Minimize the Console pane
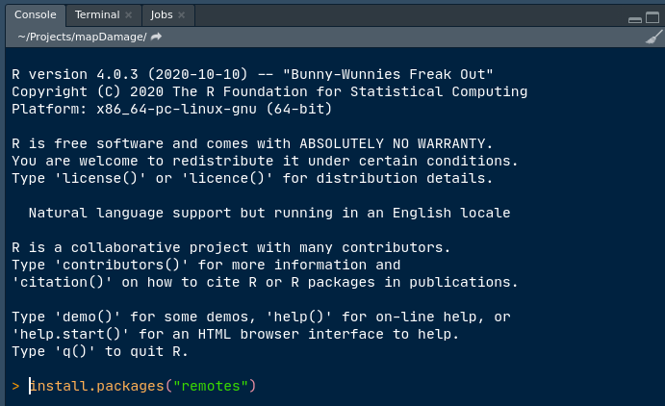Image resolution: width=665 pixels, height=406 pixels. click(636, 16)
